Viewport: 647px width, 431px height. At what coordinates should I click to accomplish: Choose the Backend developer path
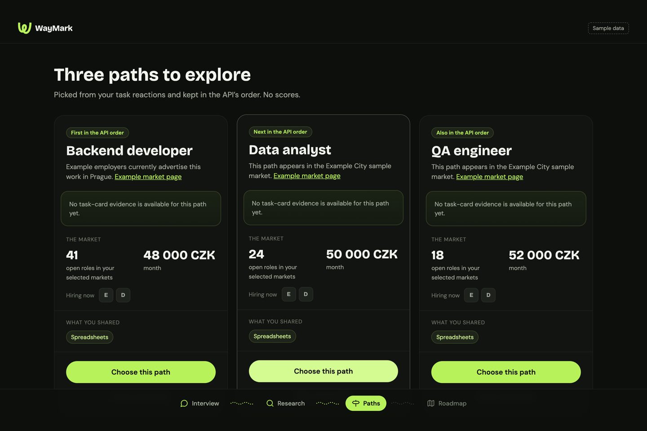[141, 372]
